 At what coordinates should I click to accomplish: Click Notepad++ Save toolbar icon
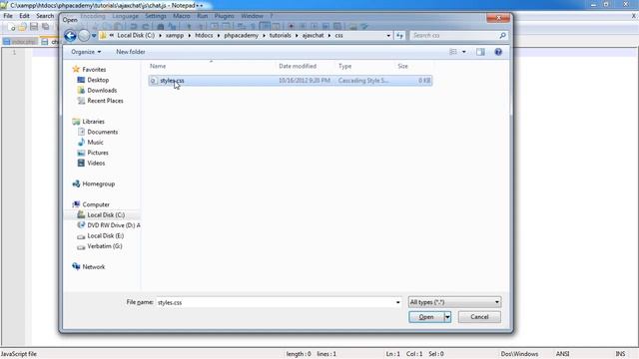point(34,27)
